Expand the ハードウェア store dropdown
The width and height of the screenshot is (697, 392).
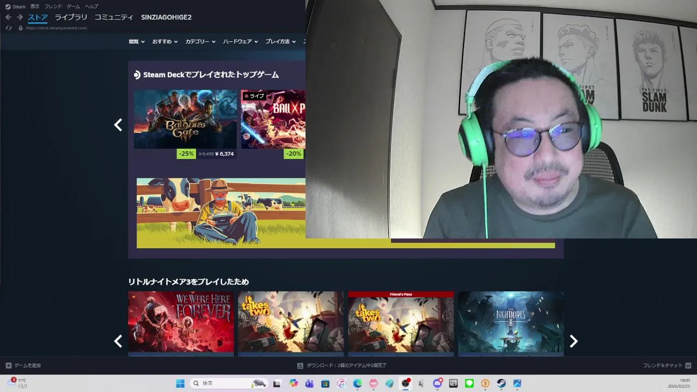click(x=241, y=41)
